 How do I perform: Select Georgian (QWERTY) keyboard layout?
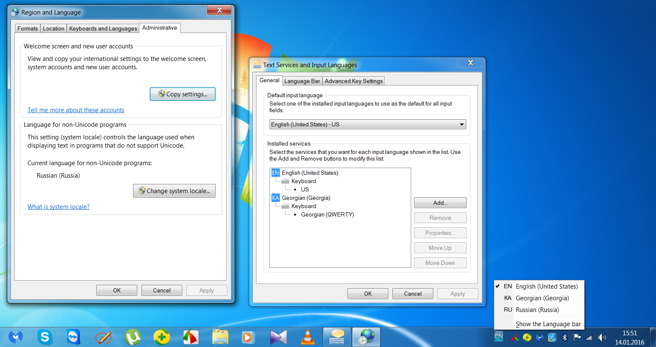327,214
